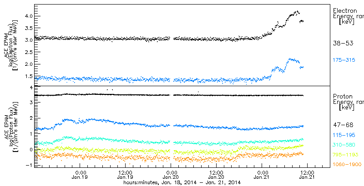Click the 0:00 Jan.19 time axis label
364x186 pixels.
click(80, 175)
